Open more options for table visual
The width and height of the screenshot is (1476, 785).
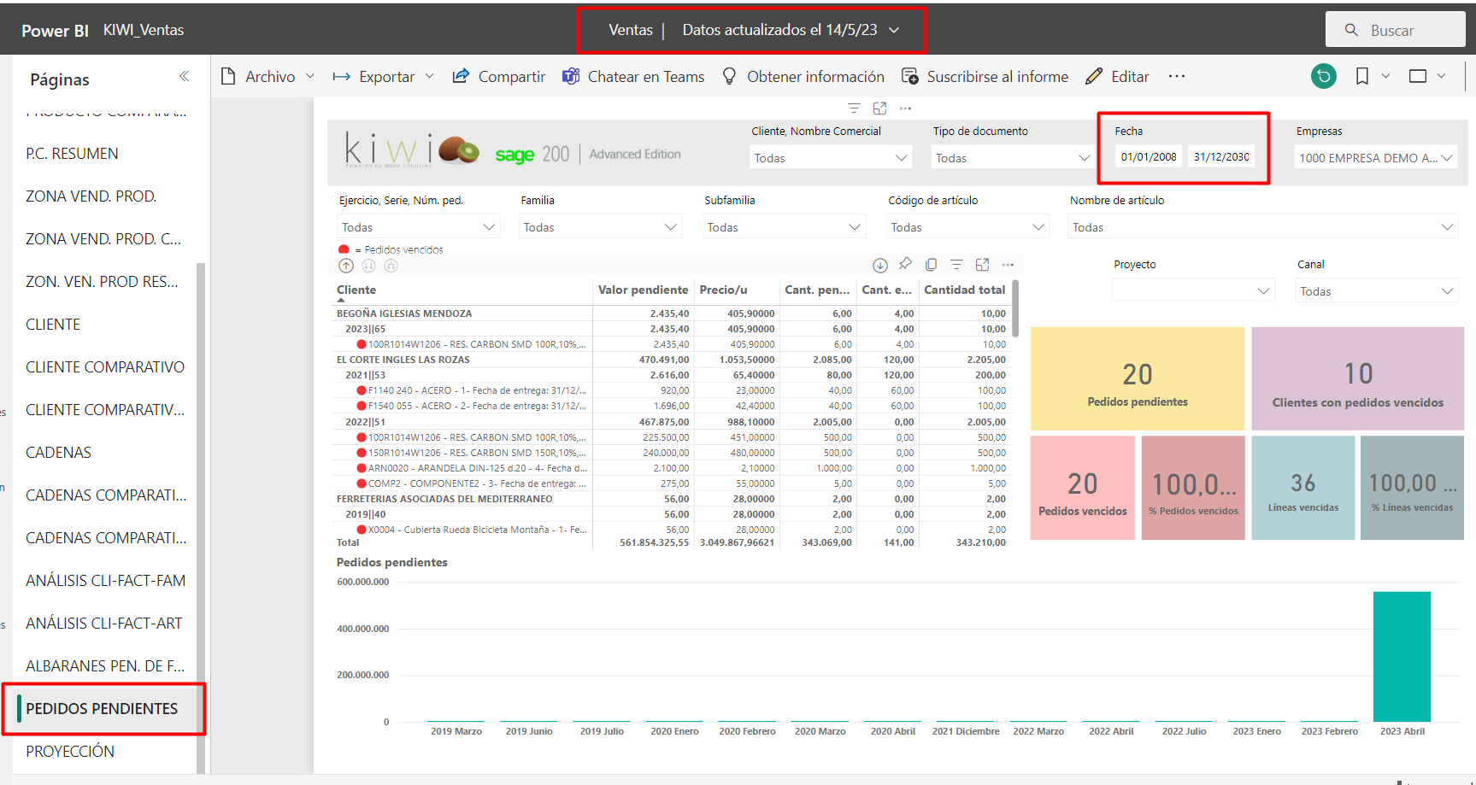[1009, 265]
